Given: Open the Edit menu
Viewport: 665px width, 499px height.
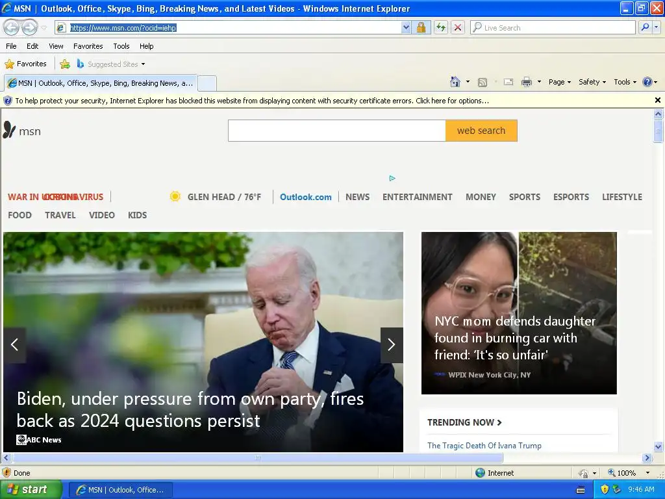Looking at the screenshot, I should [x=32, y=46].
